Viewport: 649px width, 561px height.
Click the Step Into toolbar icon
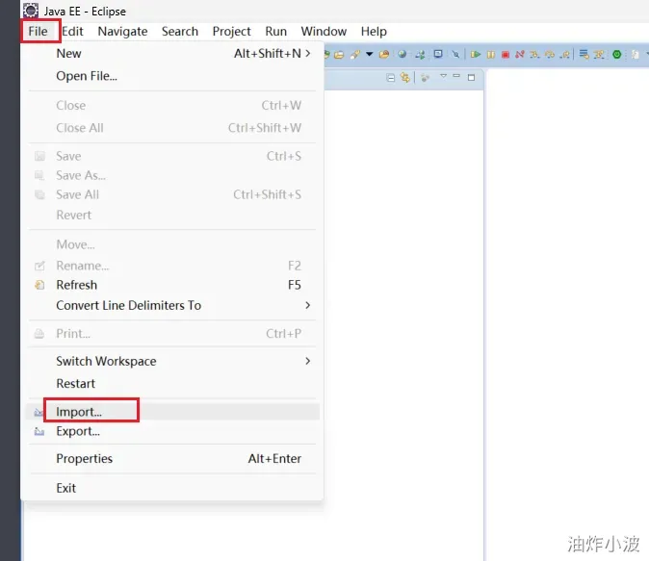(534, 54)
